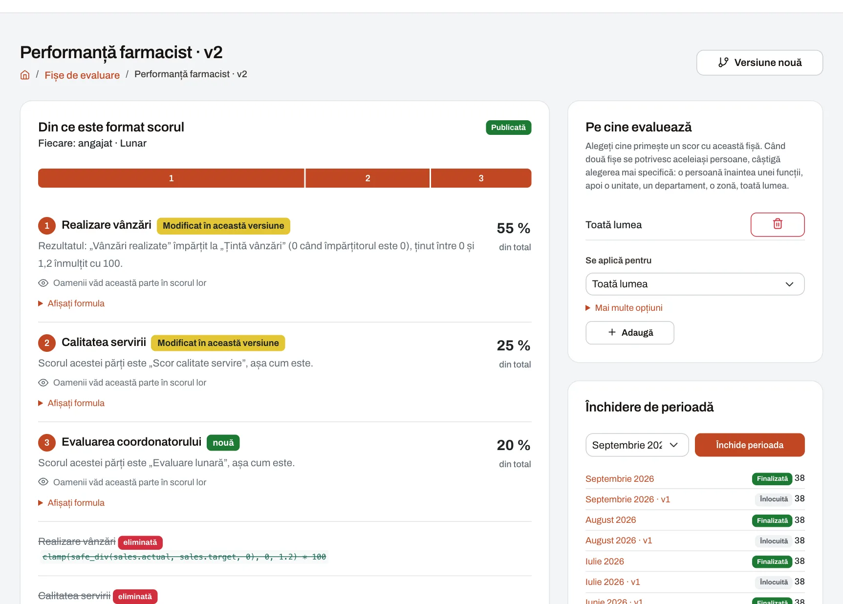Click the 20 % weight value
The image size is (843, 604).
tap(514, 445)
